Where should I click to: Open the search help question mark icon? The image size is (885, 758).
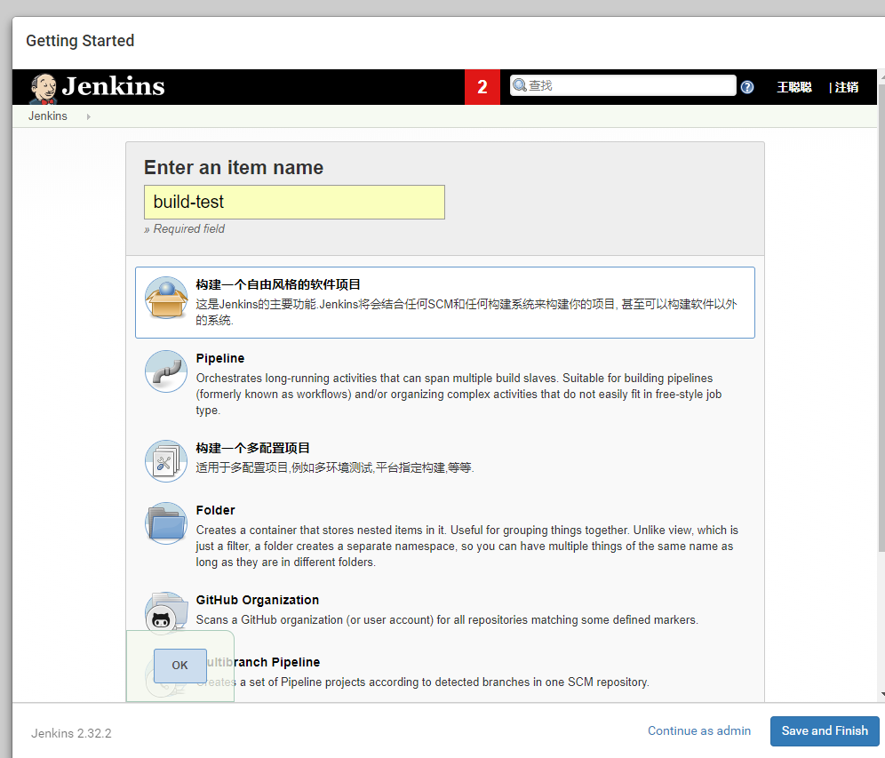(747, 87)
